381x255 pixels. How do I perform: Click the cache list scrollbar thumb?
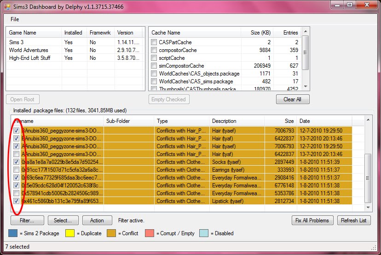[306, 52]
